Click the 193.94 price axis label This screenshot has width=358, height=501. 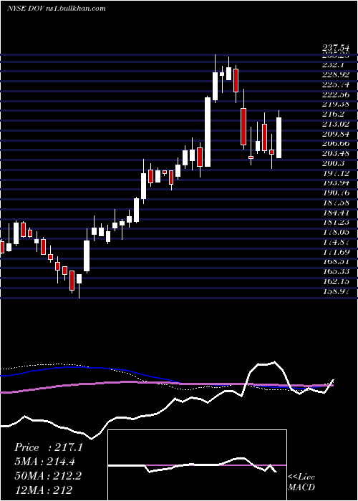point(335,183)
